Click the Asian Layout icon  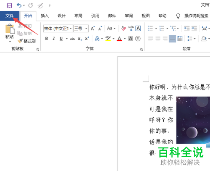pos(204,29)
